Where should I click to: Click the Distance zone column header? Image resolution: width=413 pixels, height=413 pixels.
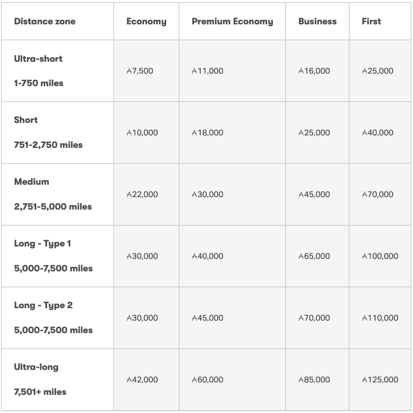45,22
